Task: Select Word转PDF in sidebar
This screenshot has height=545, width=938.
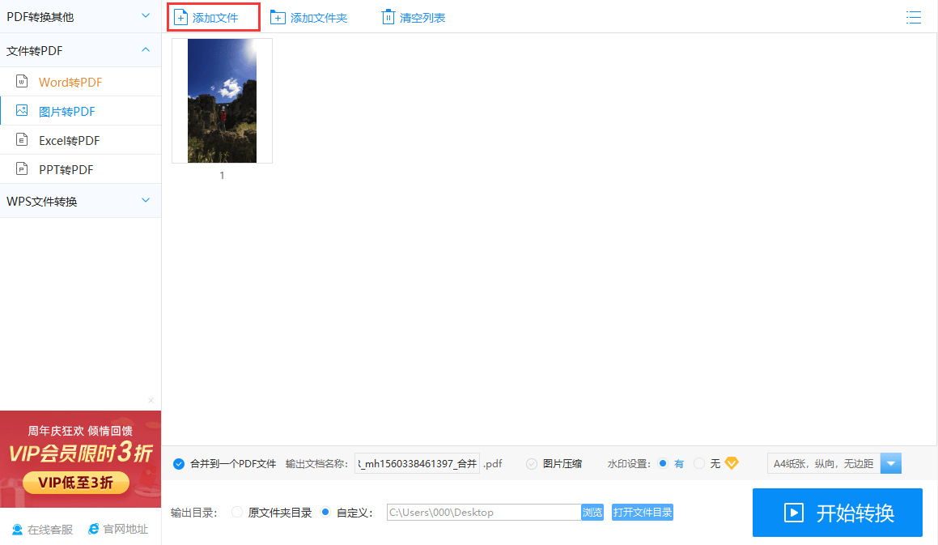Action: click(80, 82)
